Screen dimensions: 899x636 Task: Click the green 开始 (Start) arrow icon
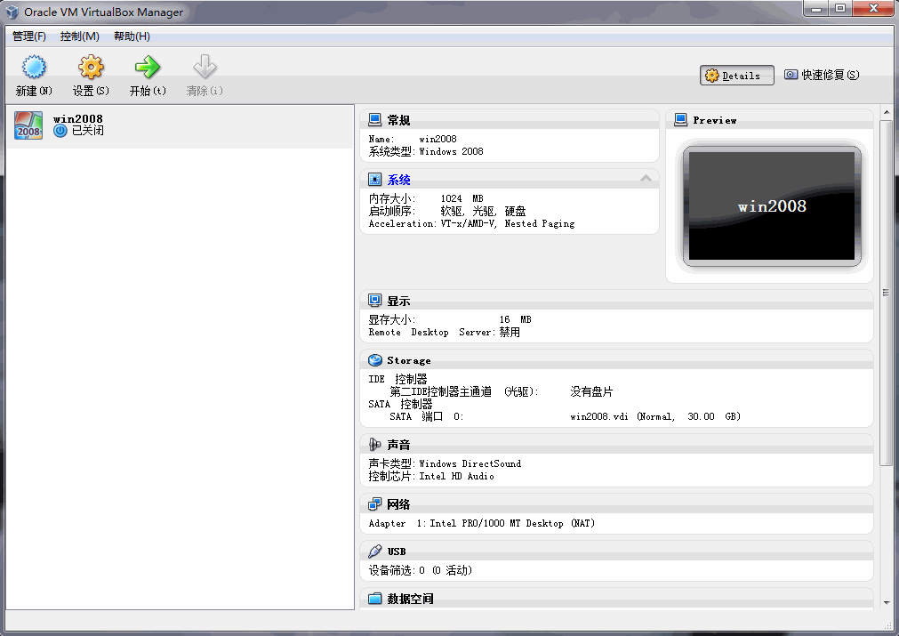(x=147, y=67)
